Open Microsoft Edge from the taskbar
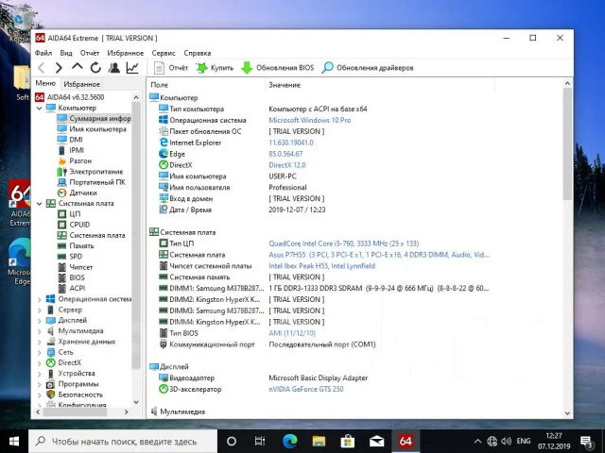Viewport: 605px width, 453px height. click(290, 442)
